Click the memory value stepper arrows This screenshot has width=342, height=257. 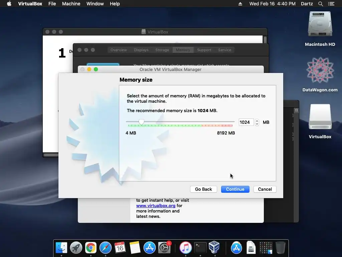[257, 122]
